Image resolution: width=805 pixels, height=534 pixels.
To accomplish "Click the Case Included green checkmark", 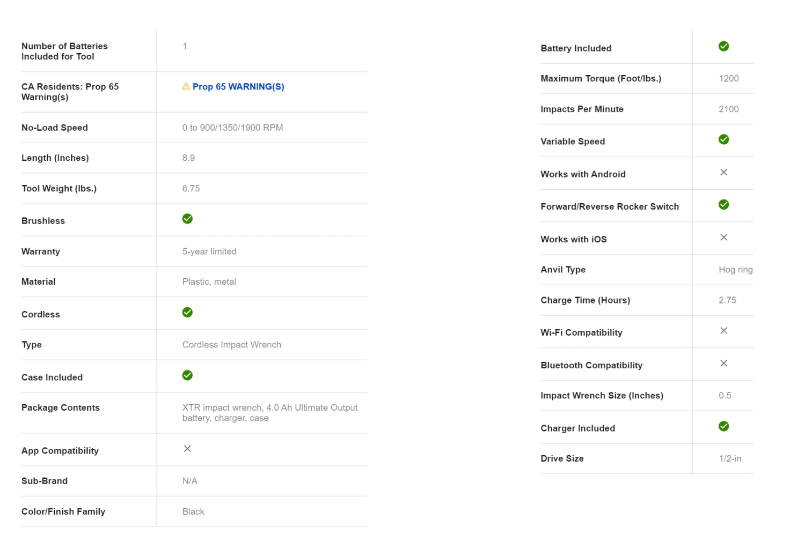I will click(187, 375).
